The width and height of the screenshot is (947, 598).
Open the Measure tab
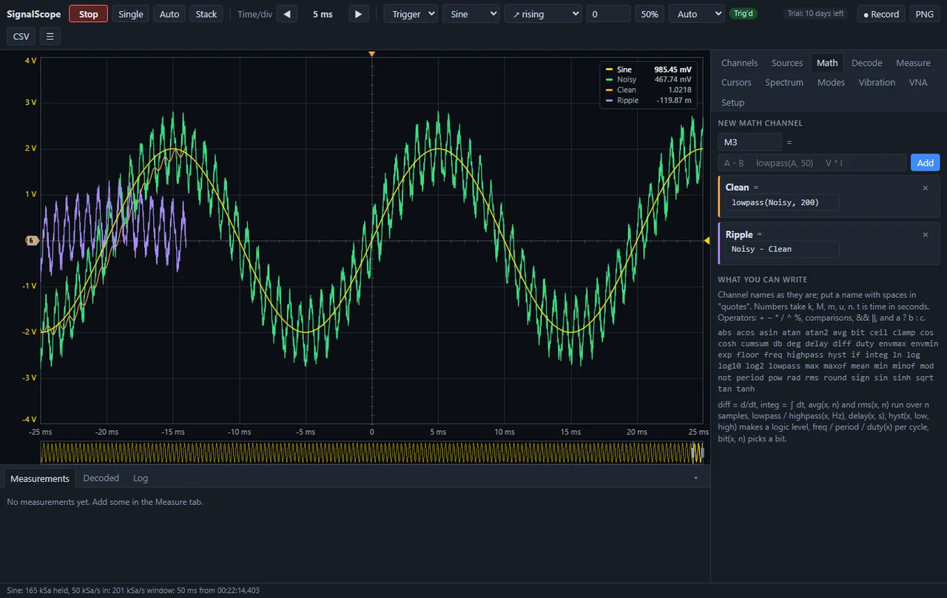point(913,63)
